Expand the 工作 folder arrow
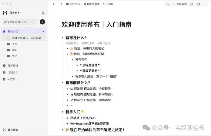 coord(4,44)
